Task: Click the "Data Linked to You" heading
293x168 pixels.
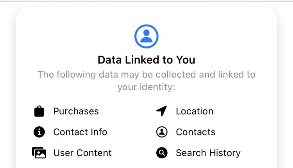Action: click(146, 60)
